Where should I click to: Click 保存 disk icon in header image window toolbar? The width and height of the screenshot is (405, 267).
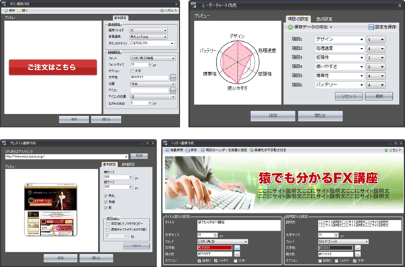point(188,150)
